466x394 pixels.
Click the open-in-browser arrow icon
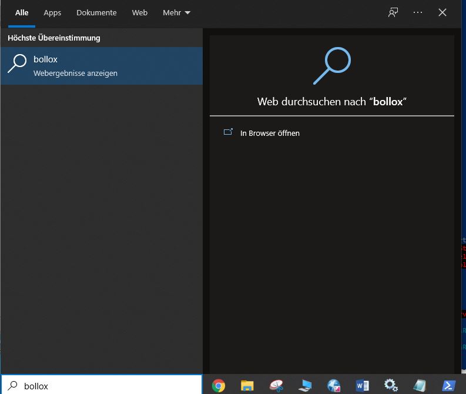(x=228, y=132)
